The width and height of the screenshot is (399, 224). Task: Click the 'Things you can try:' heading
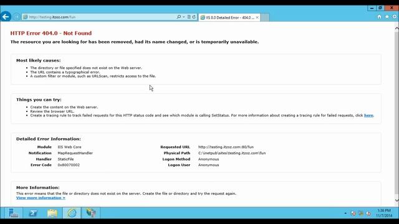(x=39, y=100)
